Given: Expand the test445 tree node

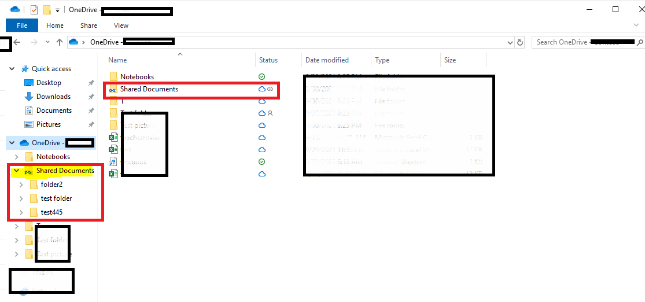Looking at the screenshot, I should (21, 212).
